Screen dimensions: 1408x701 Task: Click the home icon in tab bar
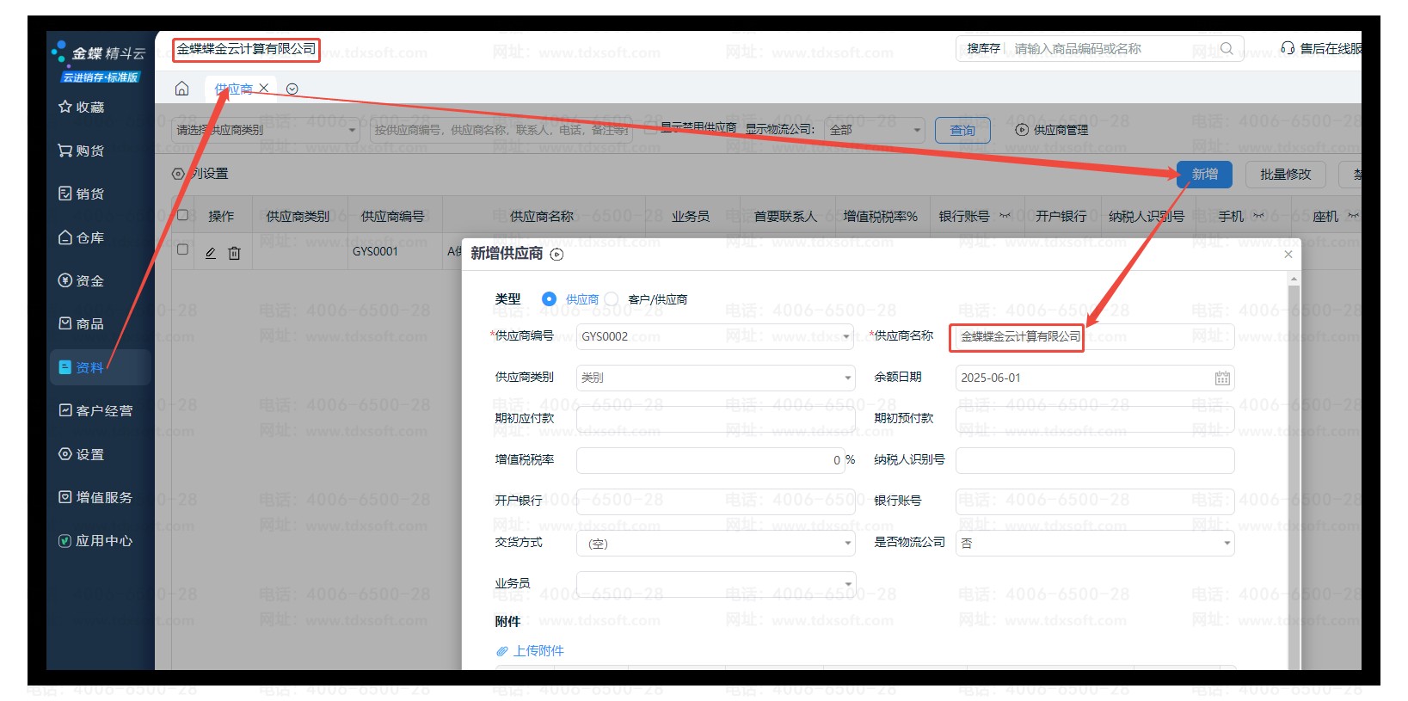pos(181,89)
